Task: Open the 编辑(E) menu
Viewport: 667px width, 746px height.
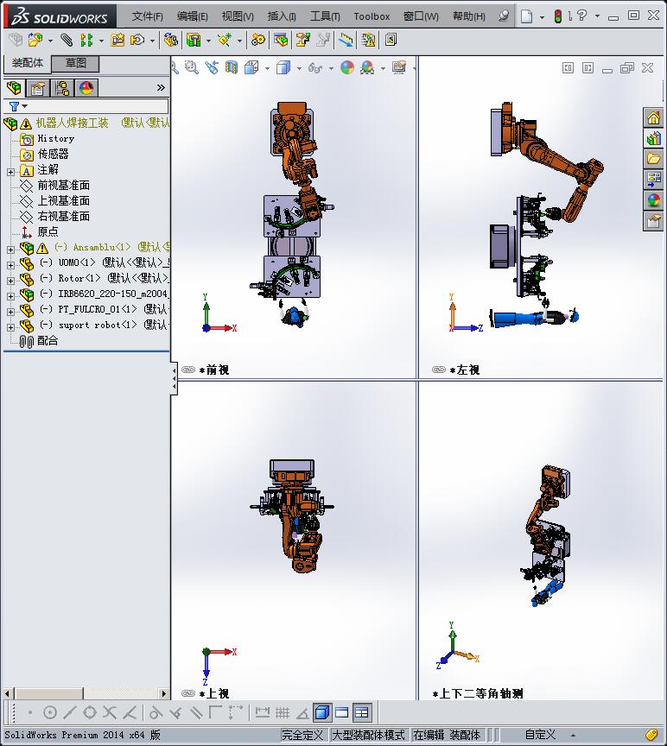Action: [x=193, y=16]
